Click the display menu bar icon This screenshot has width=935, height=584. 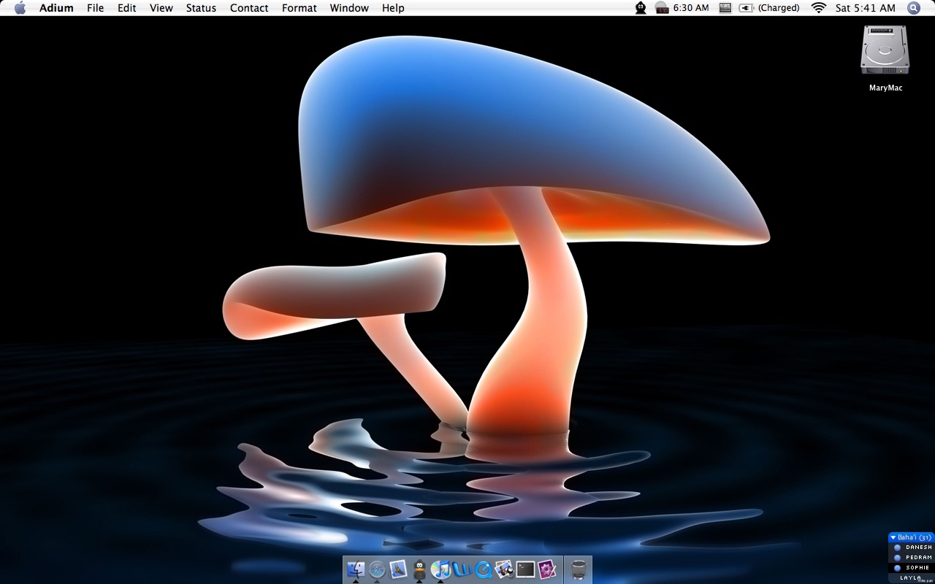click(x=725, y=8)
